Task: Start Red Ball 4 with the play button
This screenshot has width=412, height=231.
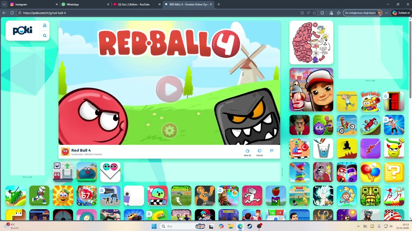Action: [169, 89]
